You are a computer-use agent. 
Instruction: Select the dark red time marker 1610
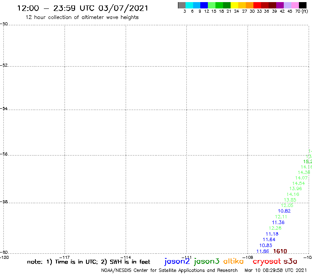pos(280,251)
